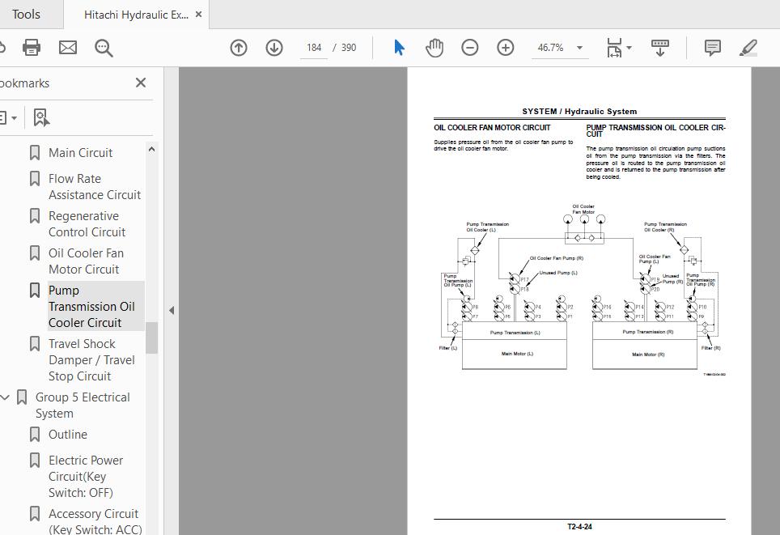Open the Find text magnifier tool

tap(104, 49)
